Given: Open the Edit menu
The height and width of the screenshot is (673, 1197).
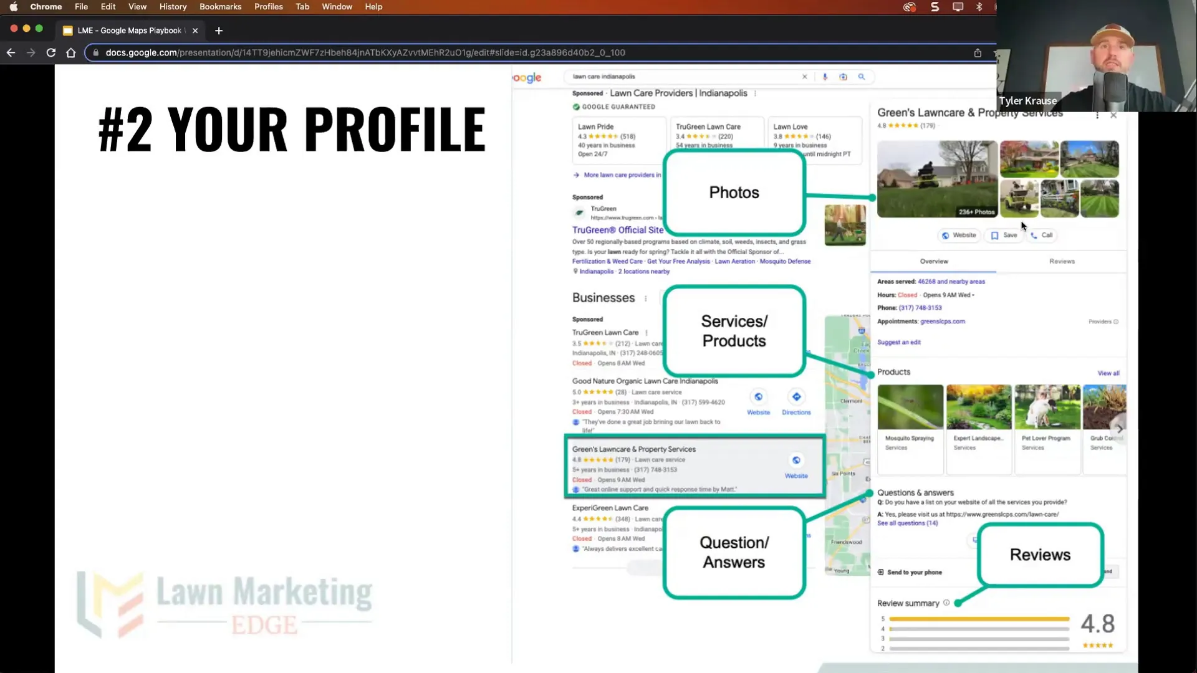Looking at the screenshot, I should click(x=108, y=7).
